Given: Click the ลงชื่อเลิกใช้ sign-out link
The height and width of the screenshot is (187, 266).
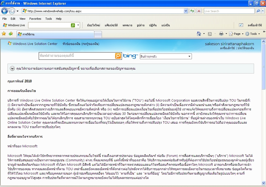Looking at the screenshot, I should pos(228,48).
